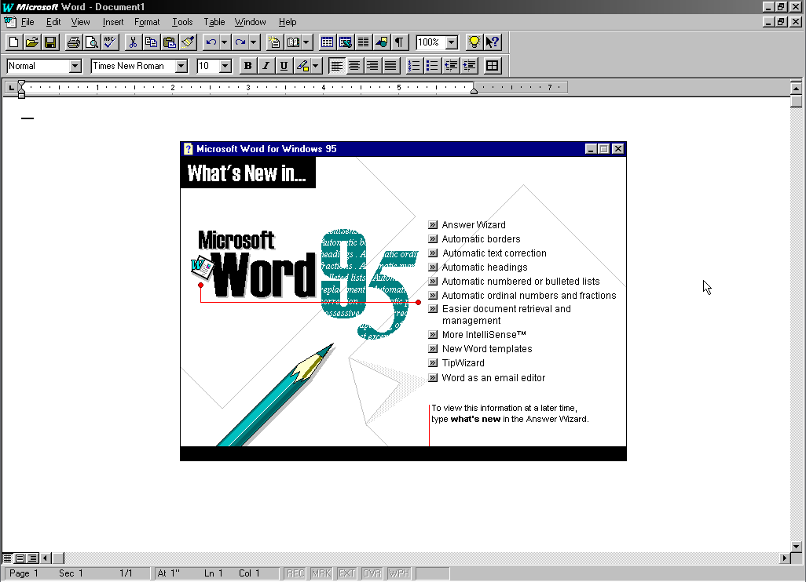806x582 pixels.
Task: Open the Format menu
Action: (147, 22)
